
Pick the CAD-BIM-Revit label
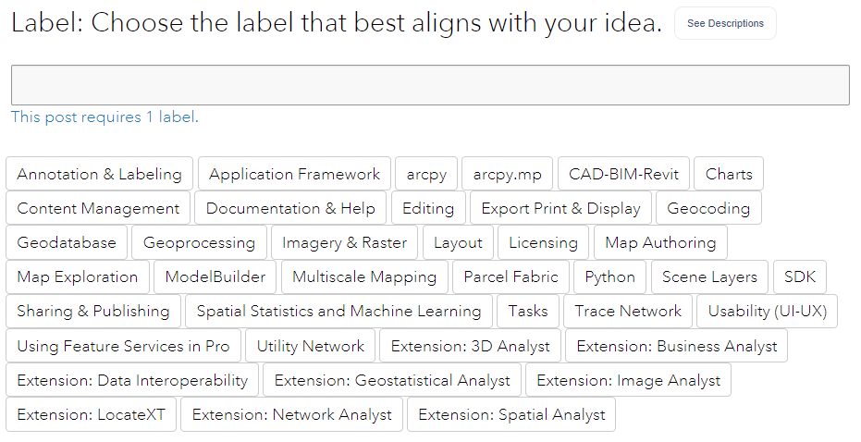(623, 174)
